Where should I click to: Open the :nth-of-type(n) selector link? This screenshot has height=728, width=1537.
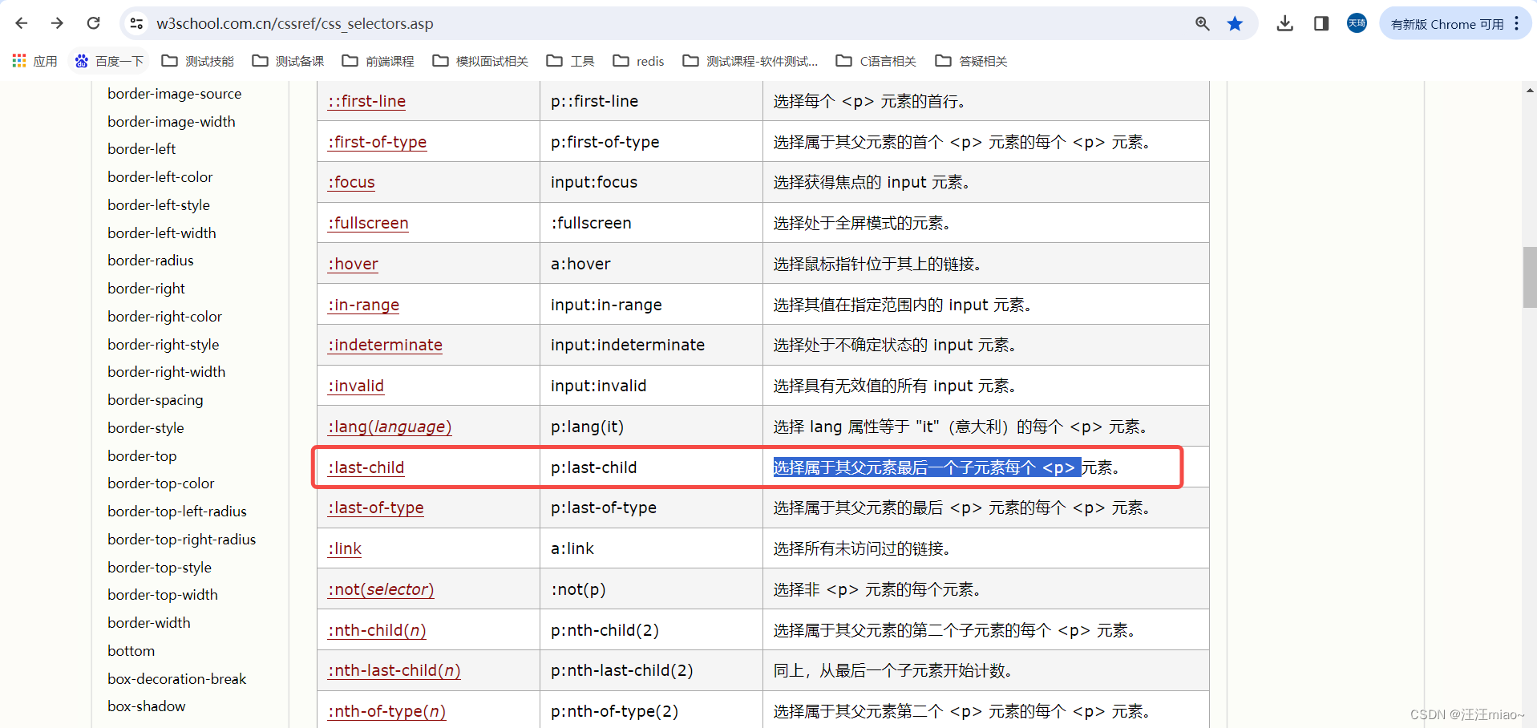pos(386,711)
